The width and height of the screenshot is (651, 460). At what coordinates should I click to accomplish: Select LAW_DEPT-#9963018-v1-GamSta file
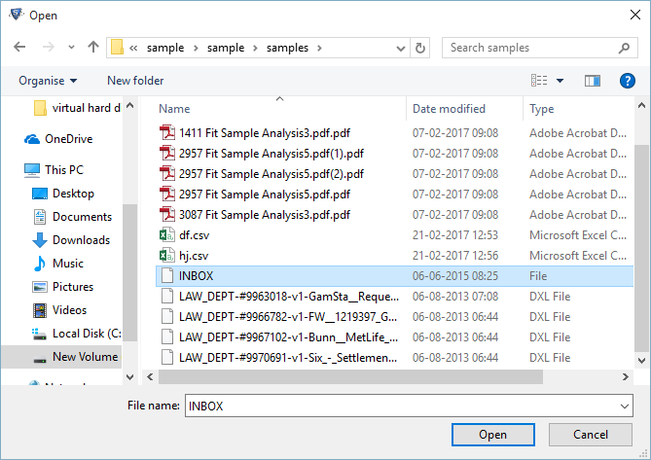click(x=289, y=297)
